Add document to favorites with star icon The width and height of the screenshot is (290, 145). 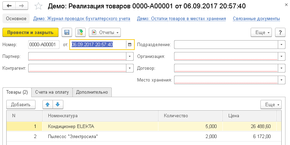[x=39, y=7]
